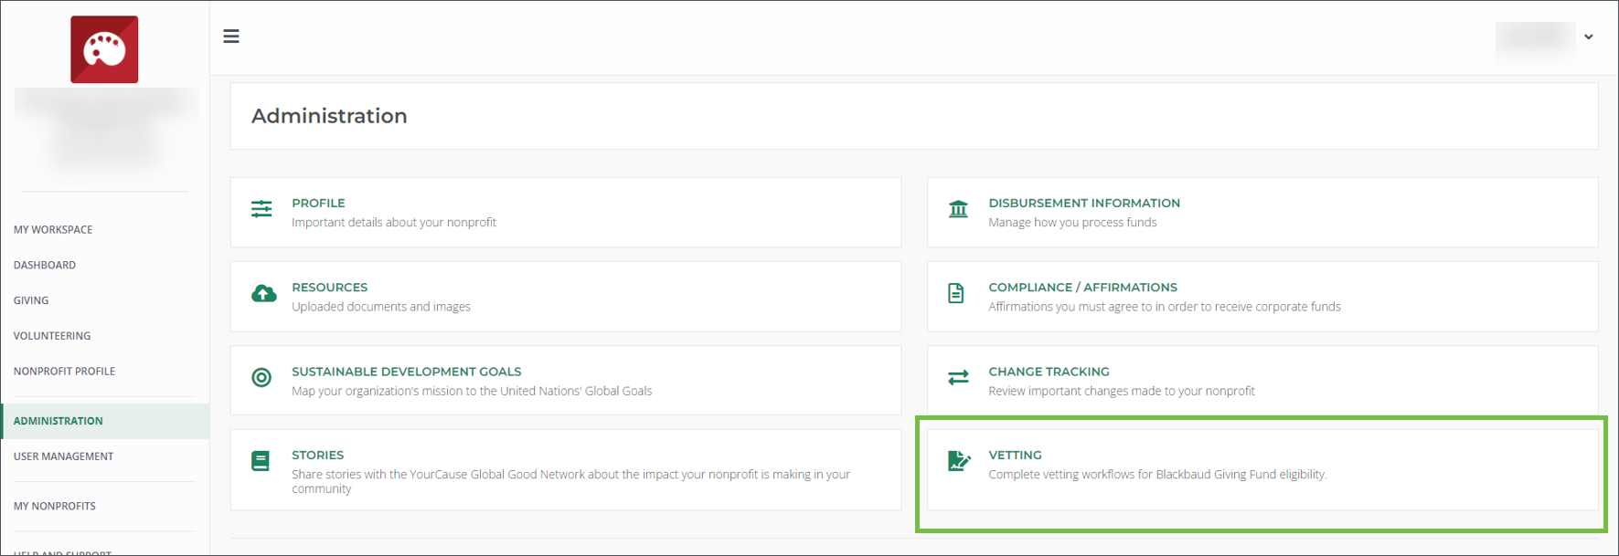This screenshot has height=556, width=1619.
Task: Open Volunteering sidebar item
Action: (x=52, y=336)
